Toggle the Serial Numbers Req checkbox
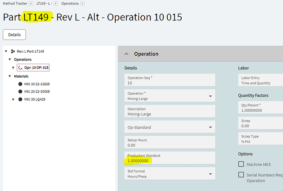 tap(241, 175)
